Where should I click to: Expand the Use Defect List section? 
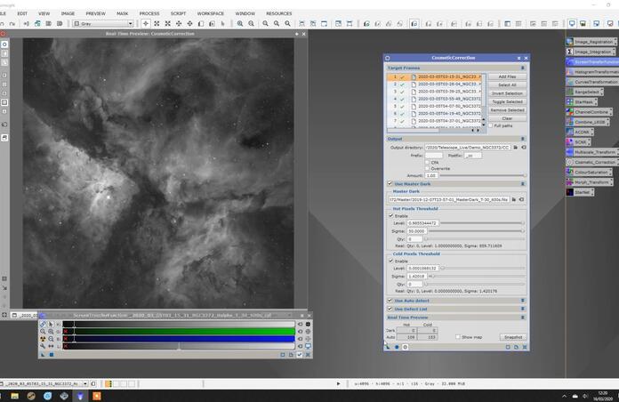(x=523, y=309)
